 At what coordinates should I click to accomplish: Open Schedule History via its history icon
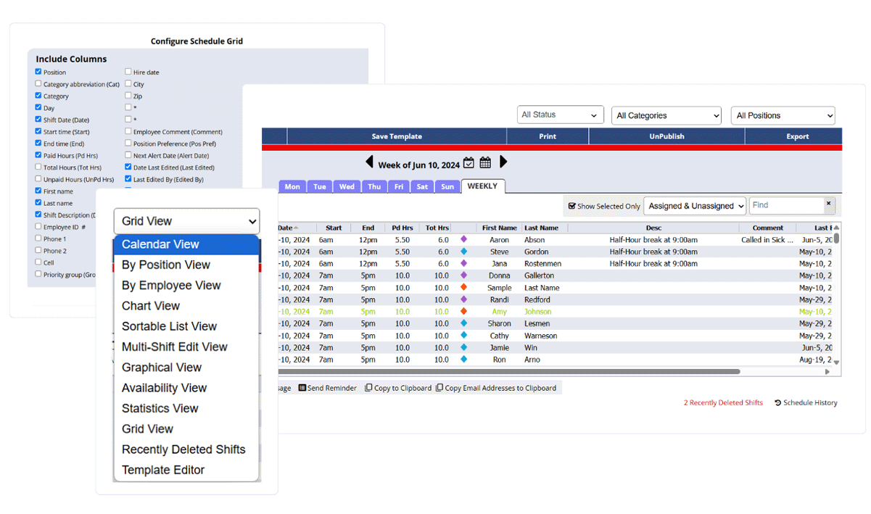[x=777, y=402]
